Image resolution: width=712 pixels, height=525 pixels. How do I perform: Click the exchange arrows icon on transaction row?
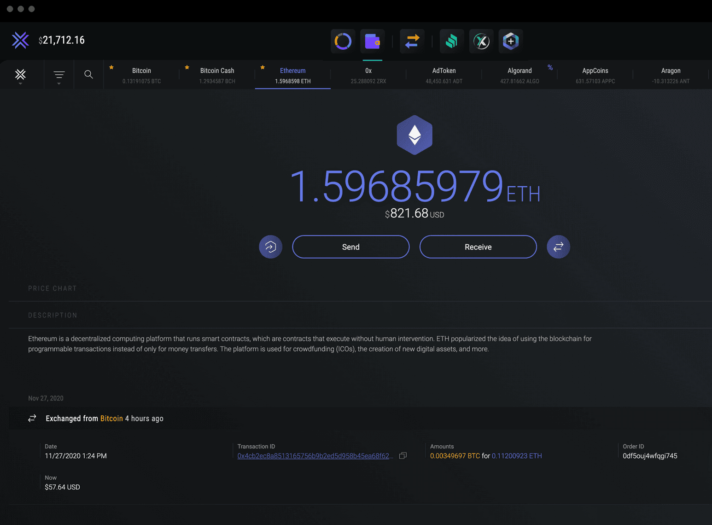(x=32, y=419)
